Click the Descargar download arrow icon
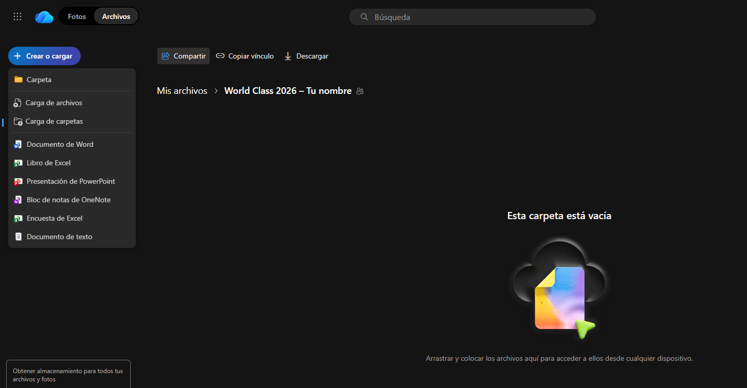Viewport: 747px width, 388px height. point(287,55)
